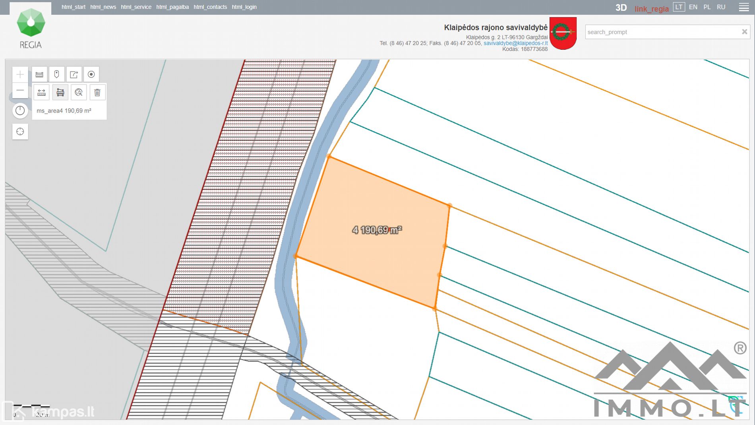Open the hamburger menu

[743, 7]
